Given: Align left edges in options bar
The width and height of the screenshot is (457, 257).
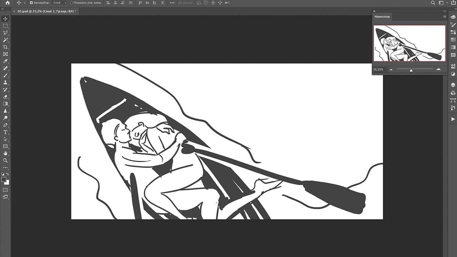Looking at the screenshot, I should coord(108,2).
